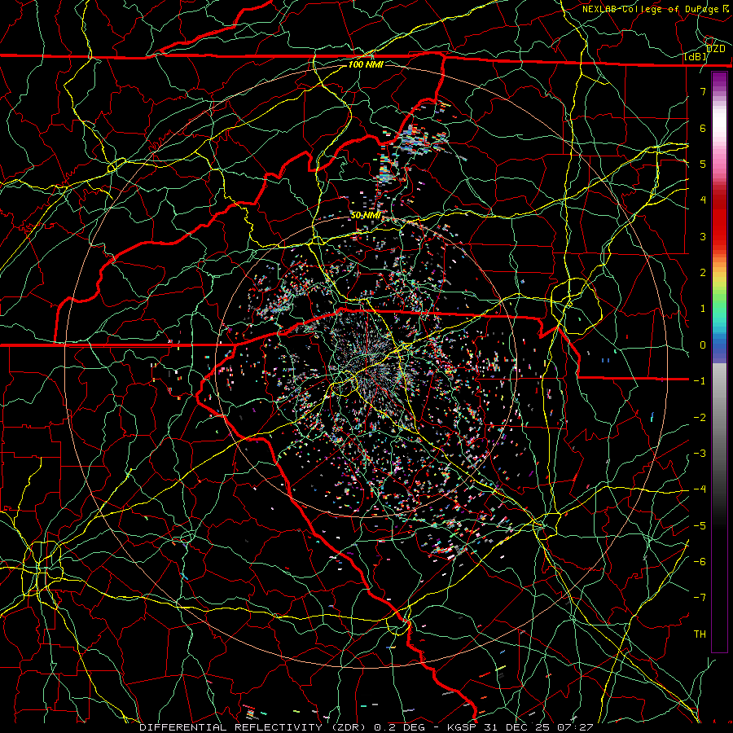Screen dimensions: 733x733
Task: Click the 50 NMI range ring label
Action: pos(366,216)
